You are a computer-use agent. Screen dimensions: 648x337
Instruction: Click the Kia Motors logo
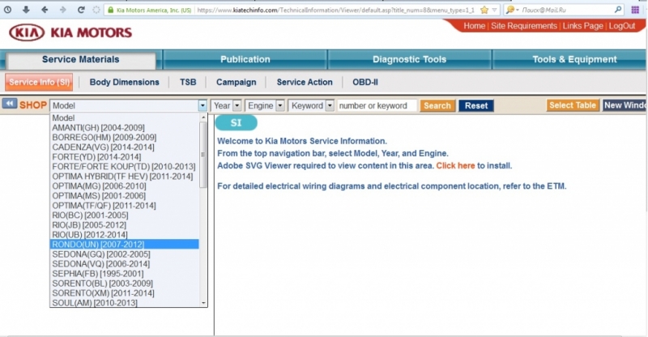click(70, 33)
